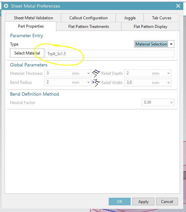Click the Select Material button
The width and height of the screenshot is (186, 212).
coord(27,53)
